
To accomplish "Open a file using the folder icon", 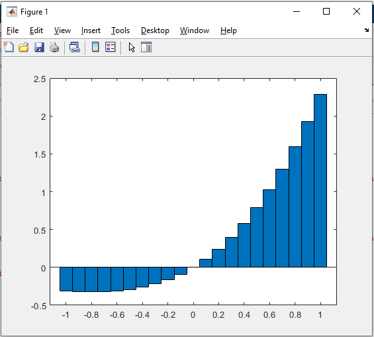I will coord(24,47).
